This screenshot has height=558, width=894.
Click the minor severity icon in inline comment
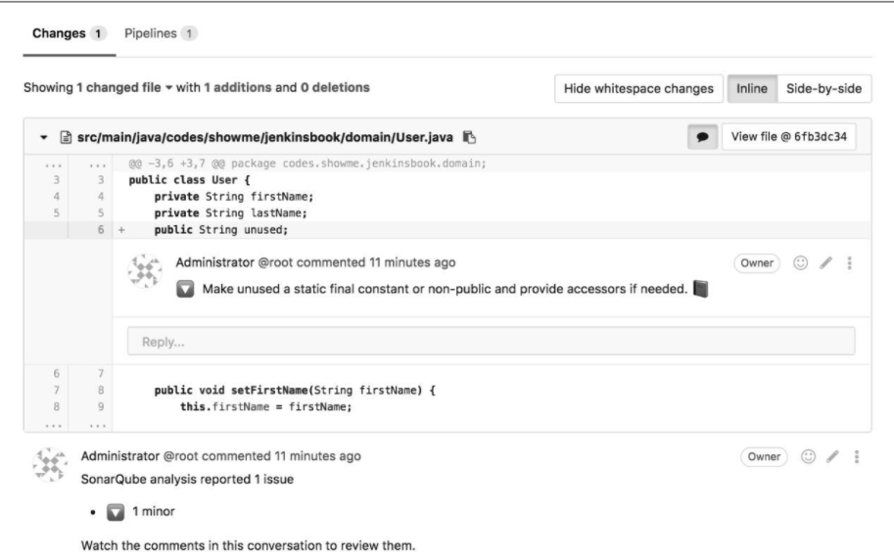click(185, 289)
